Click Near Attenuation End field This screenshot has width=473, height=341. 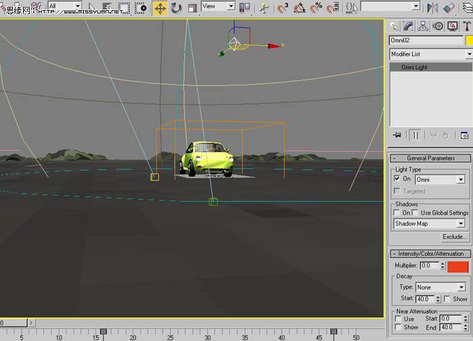[451, 327]
